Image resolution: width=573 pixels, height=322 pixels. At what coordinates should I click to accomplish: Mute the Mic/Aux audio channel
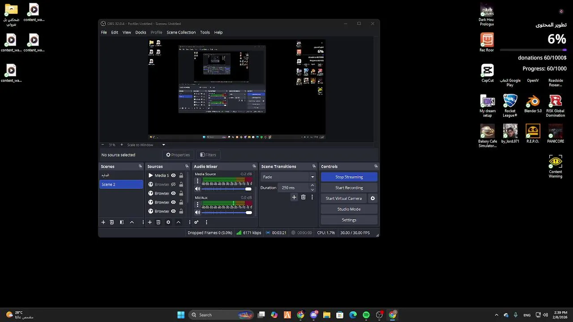197,212
